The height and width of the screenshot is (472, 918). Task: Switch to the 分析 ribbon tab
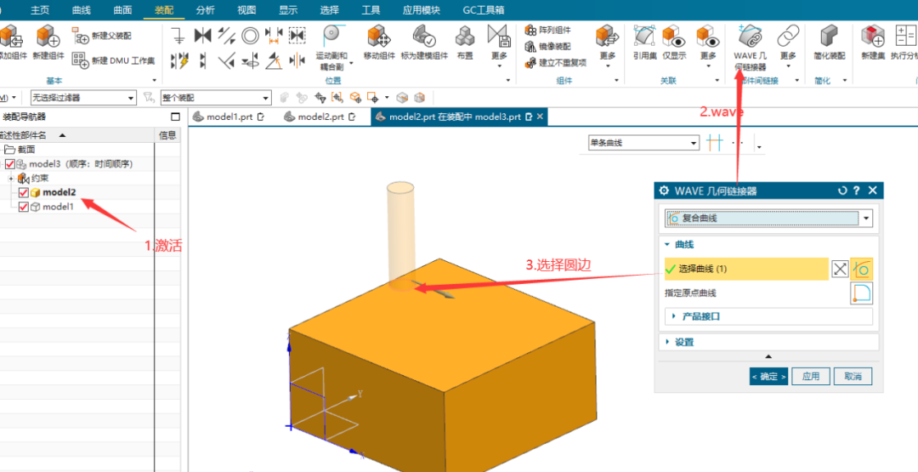[x=205, y=10]
